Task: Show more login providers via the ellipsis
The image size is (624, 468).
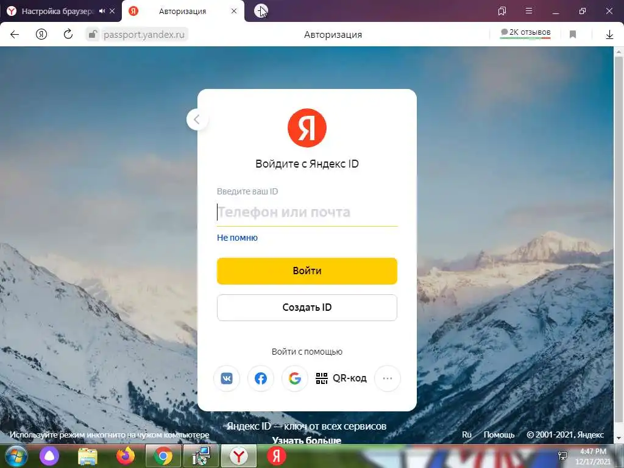Action: tap(387, 378)
